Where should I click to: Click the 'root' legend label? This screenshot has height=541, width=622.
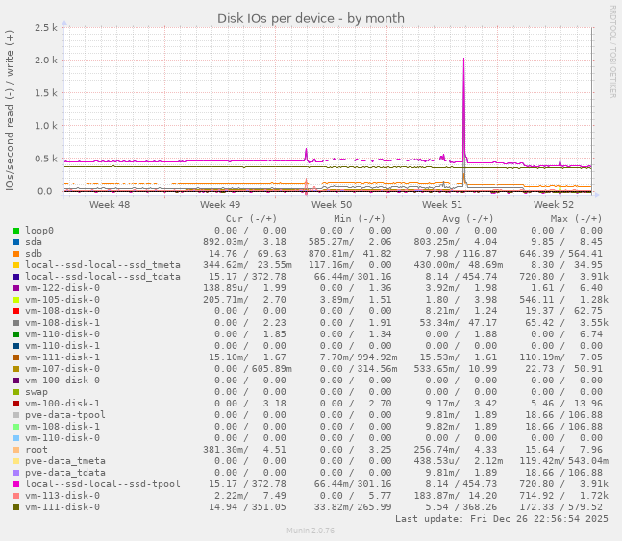click(x=37, y=450)
